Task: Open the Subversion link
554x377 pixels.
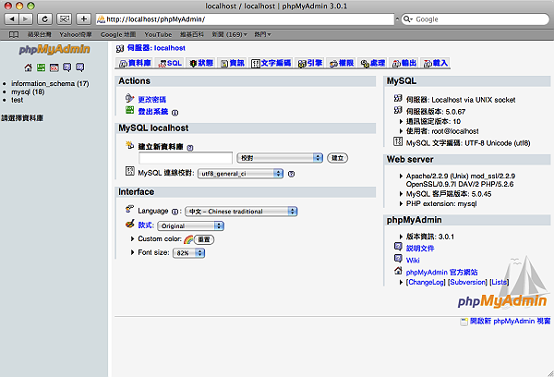Action: coord(467,282)
